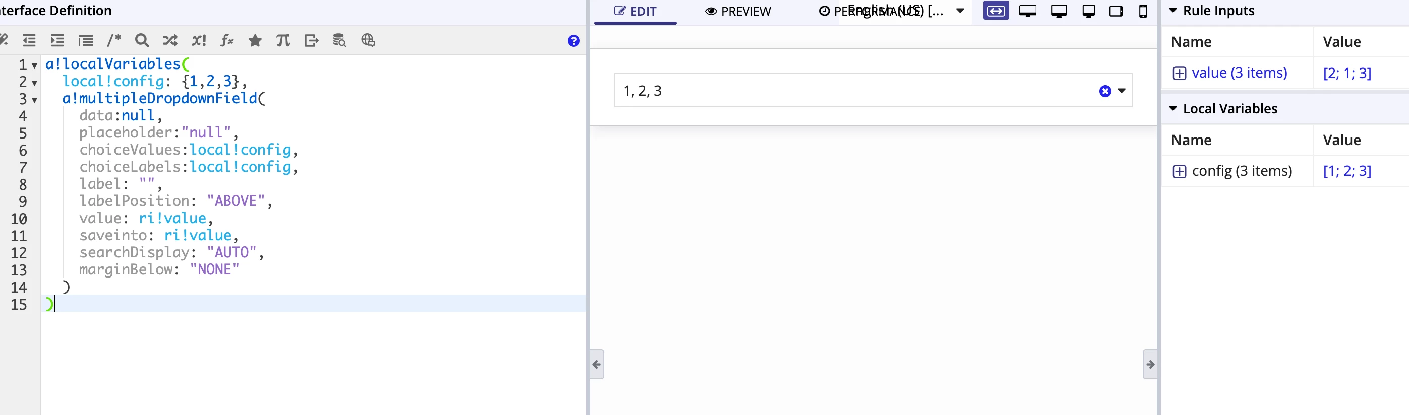Select the narrow desktop monitor preview icon
The height and width of the screenshot is (415, 1409).
pos(1088,11)
